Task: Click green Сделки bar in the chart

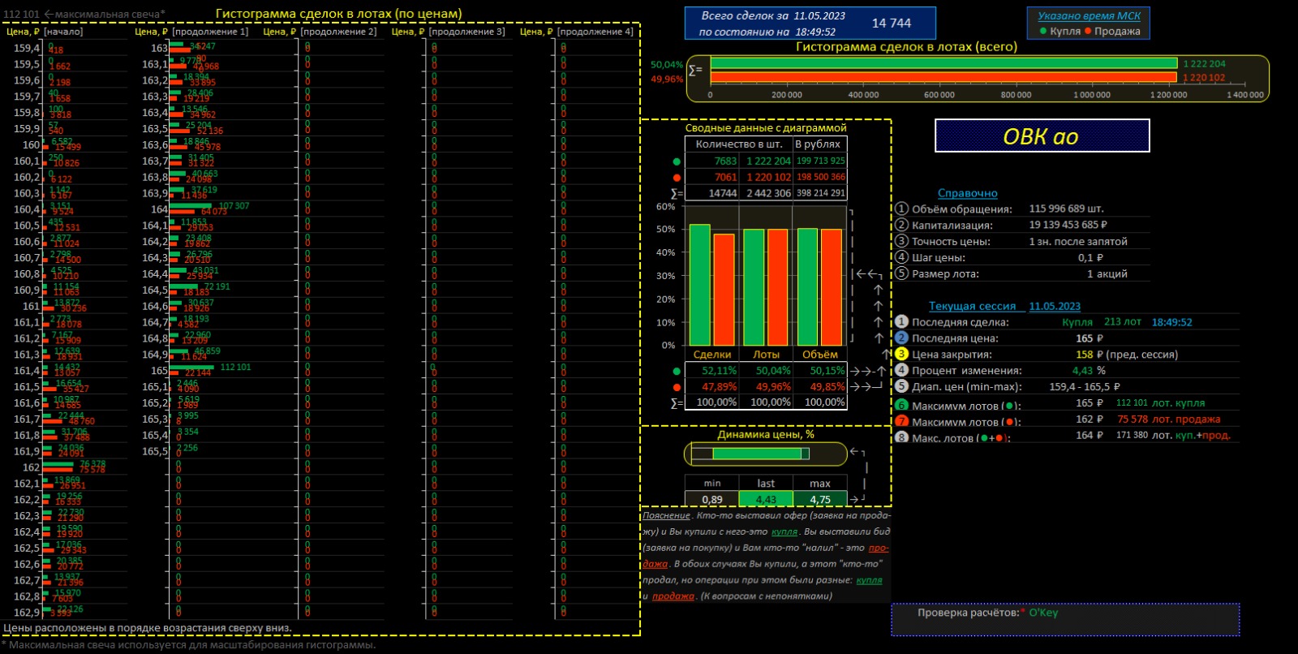Action: click(700, 285)
